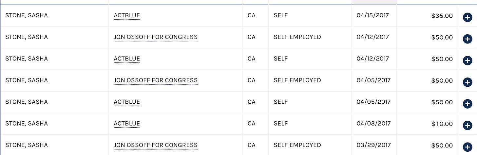Open ACTBLUE link dated 04/05/2017

(x=127, y=102)
